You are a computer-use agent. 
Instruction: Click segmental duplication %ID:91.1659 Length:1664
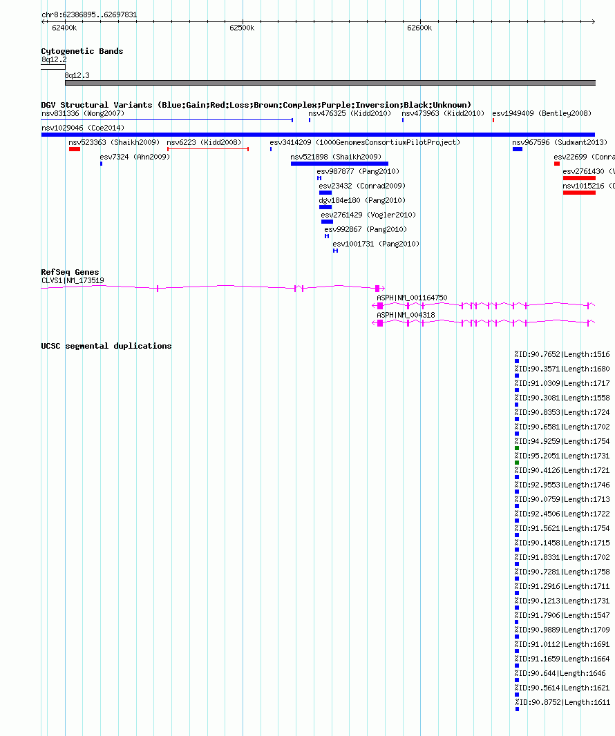562,659
